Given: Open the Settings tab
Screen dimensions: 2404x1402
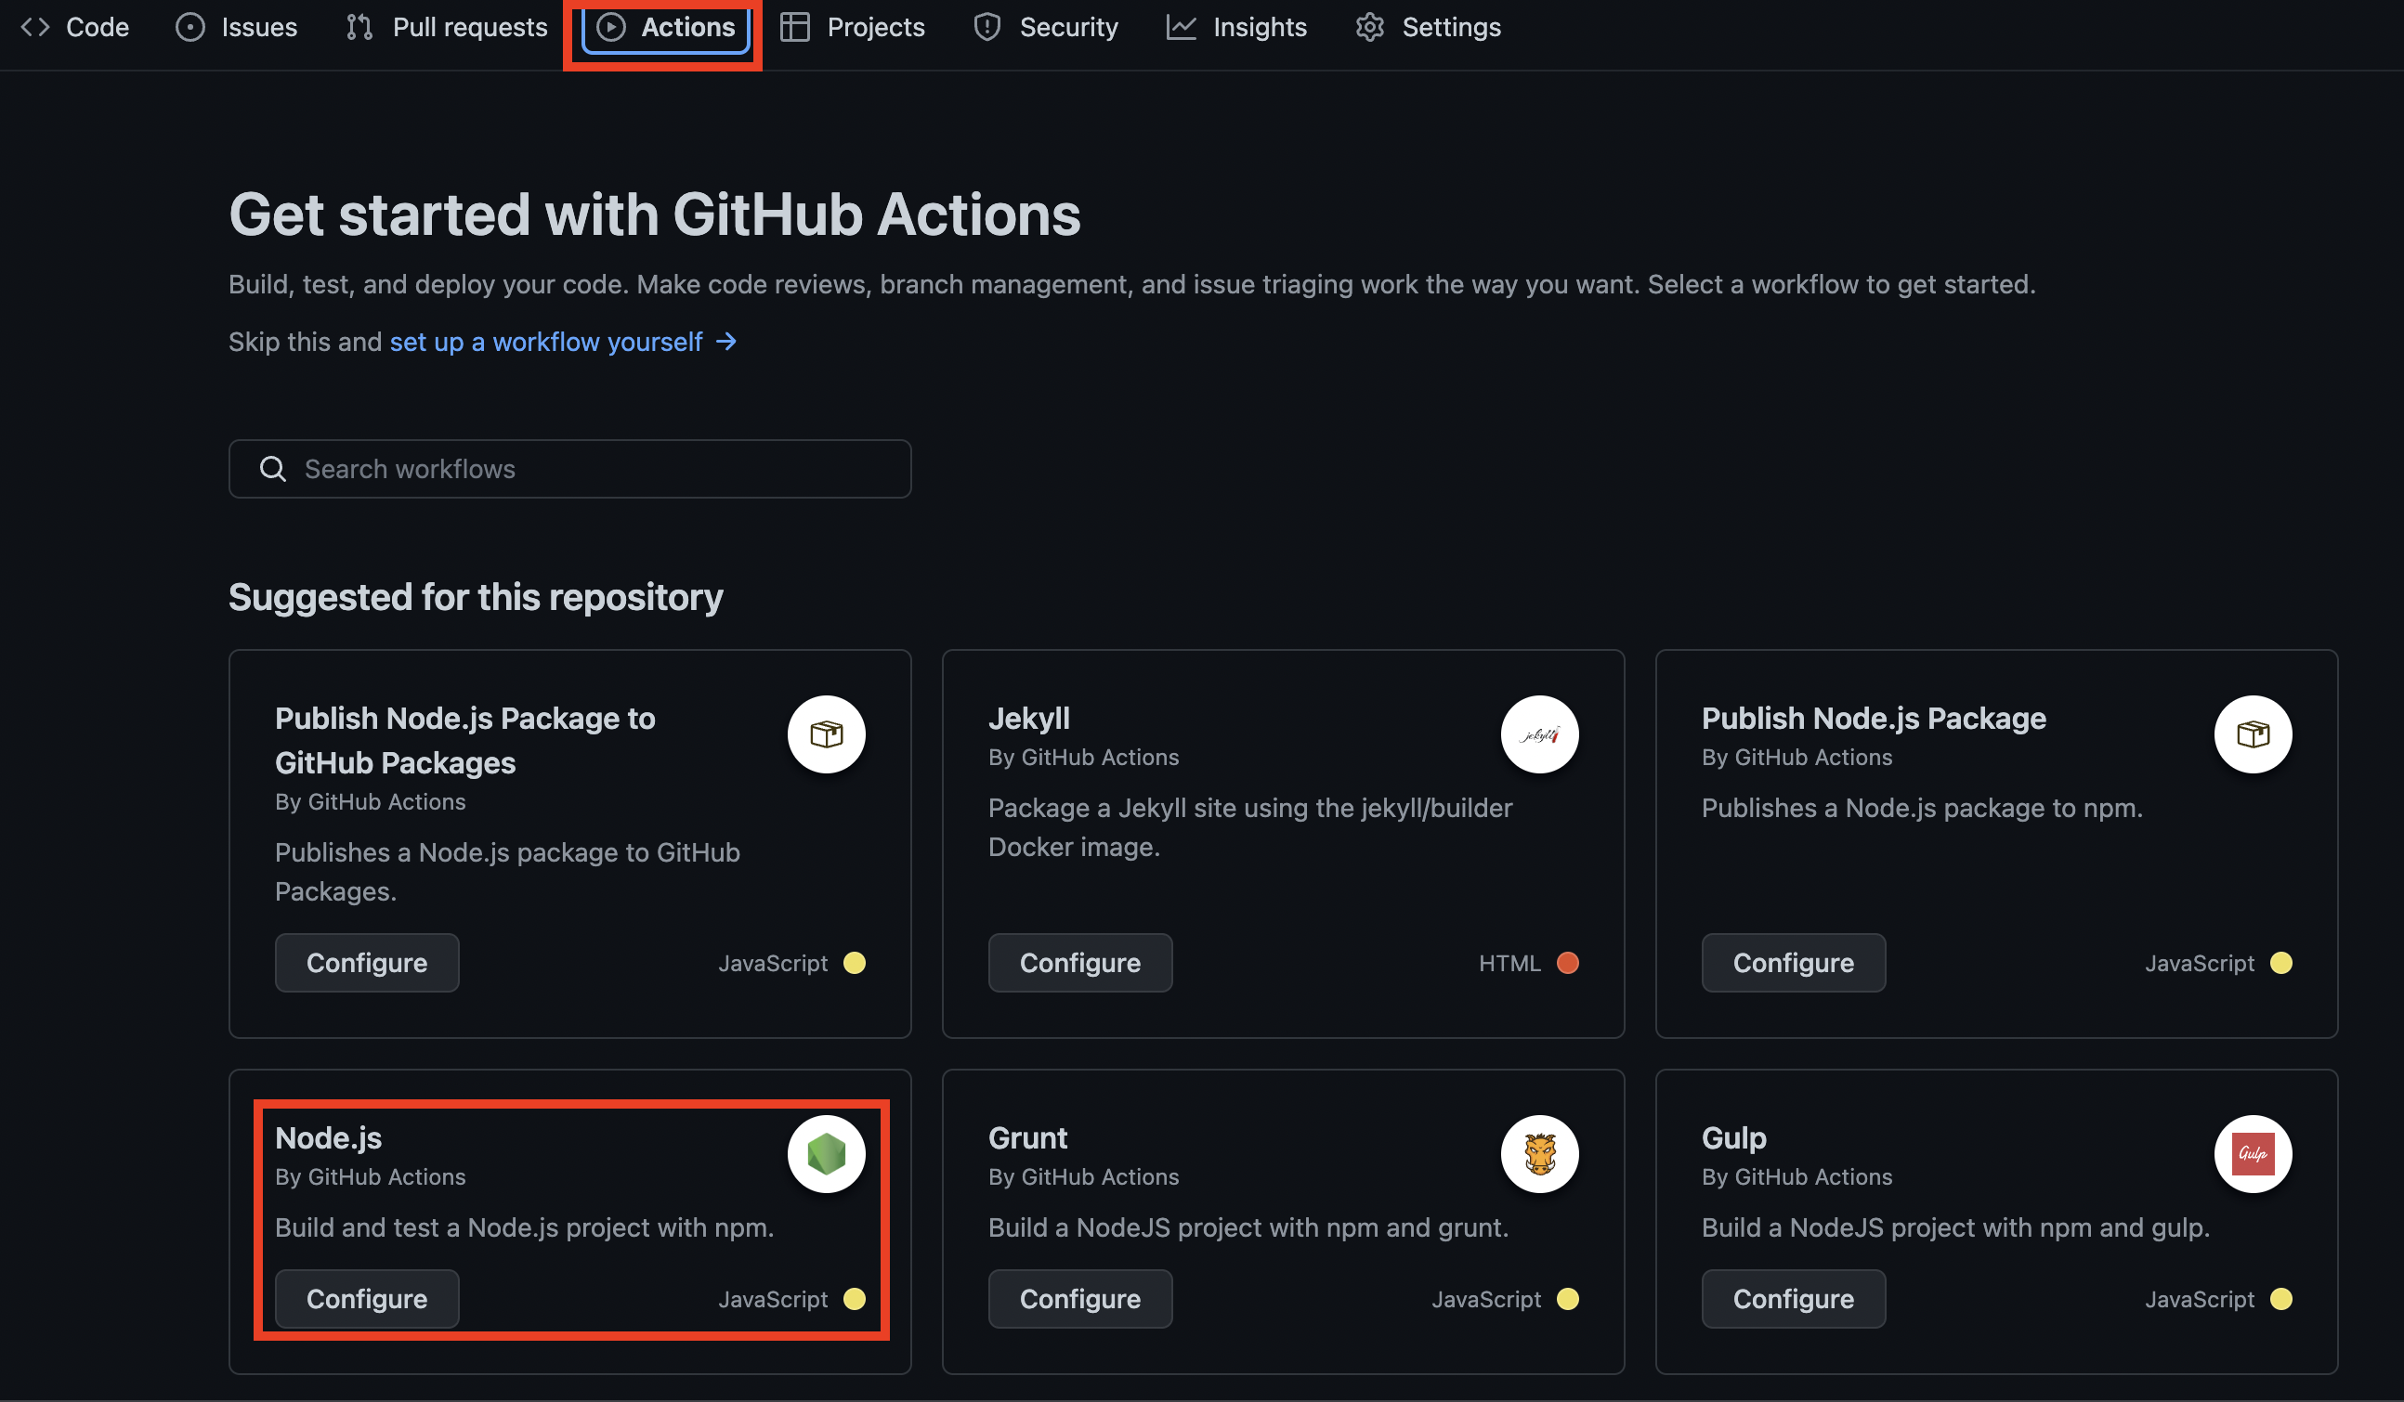Looking at the screenshot, I should [1428, 27].
